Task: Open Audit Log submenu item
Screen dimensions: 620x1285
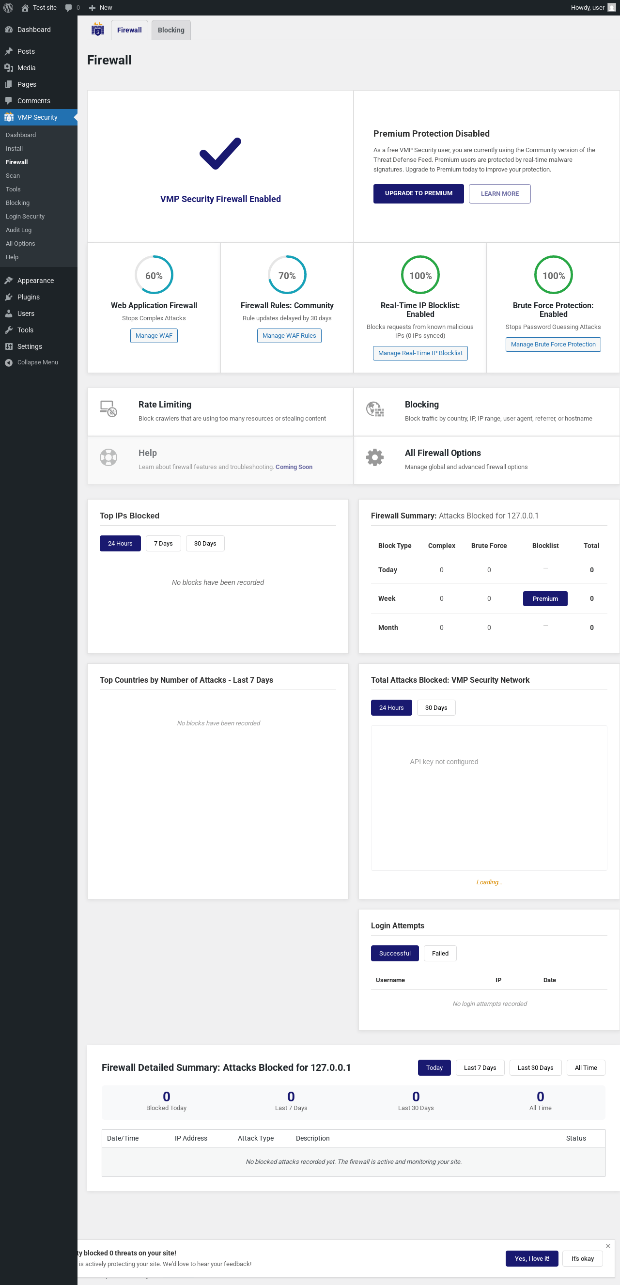Action: tap(18, 230)
